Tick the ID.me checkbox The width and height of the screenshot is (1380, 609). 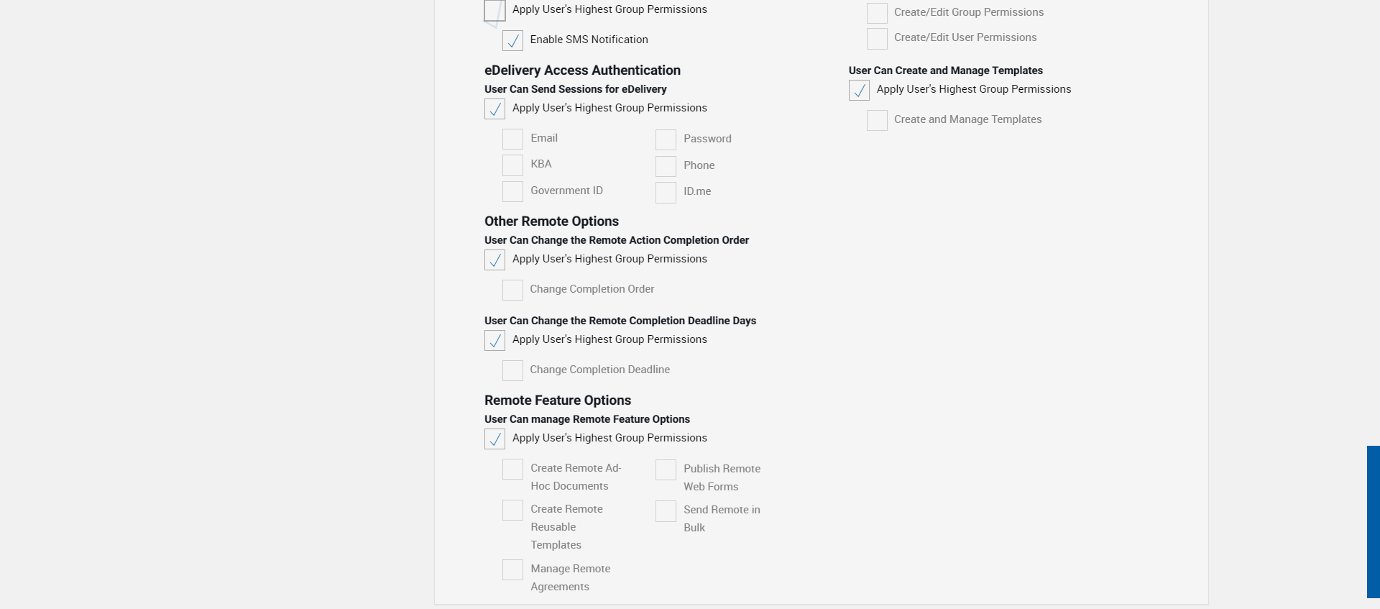(x=666, y=193)
